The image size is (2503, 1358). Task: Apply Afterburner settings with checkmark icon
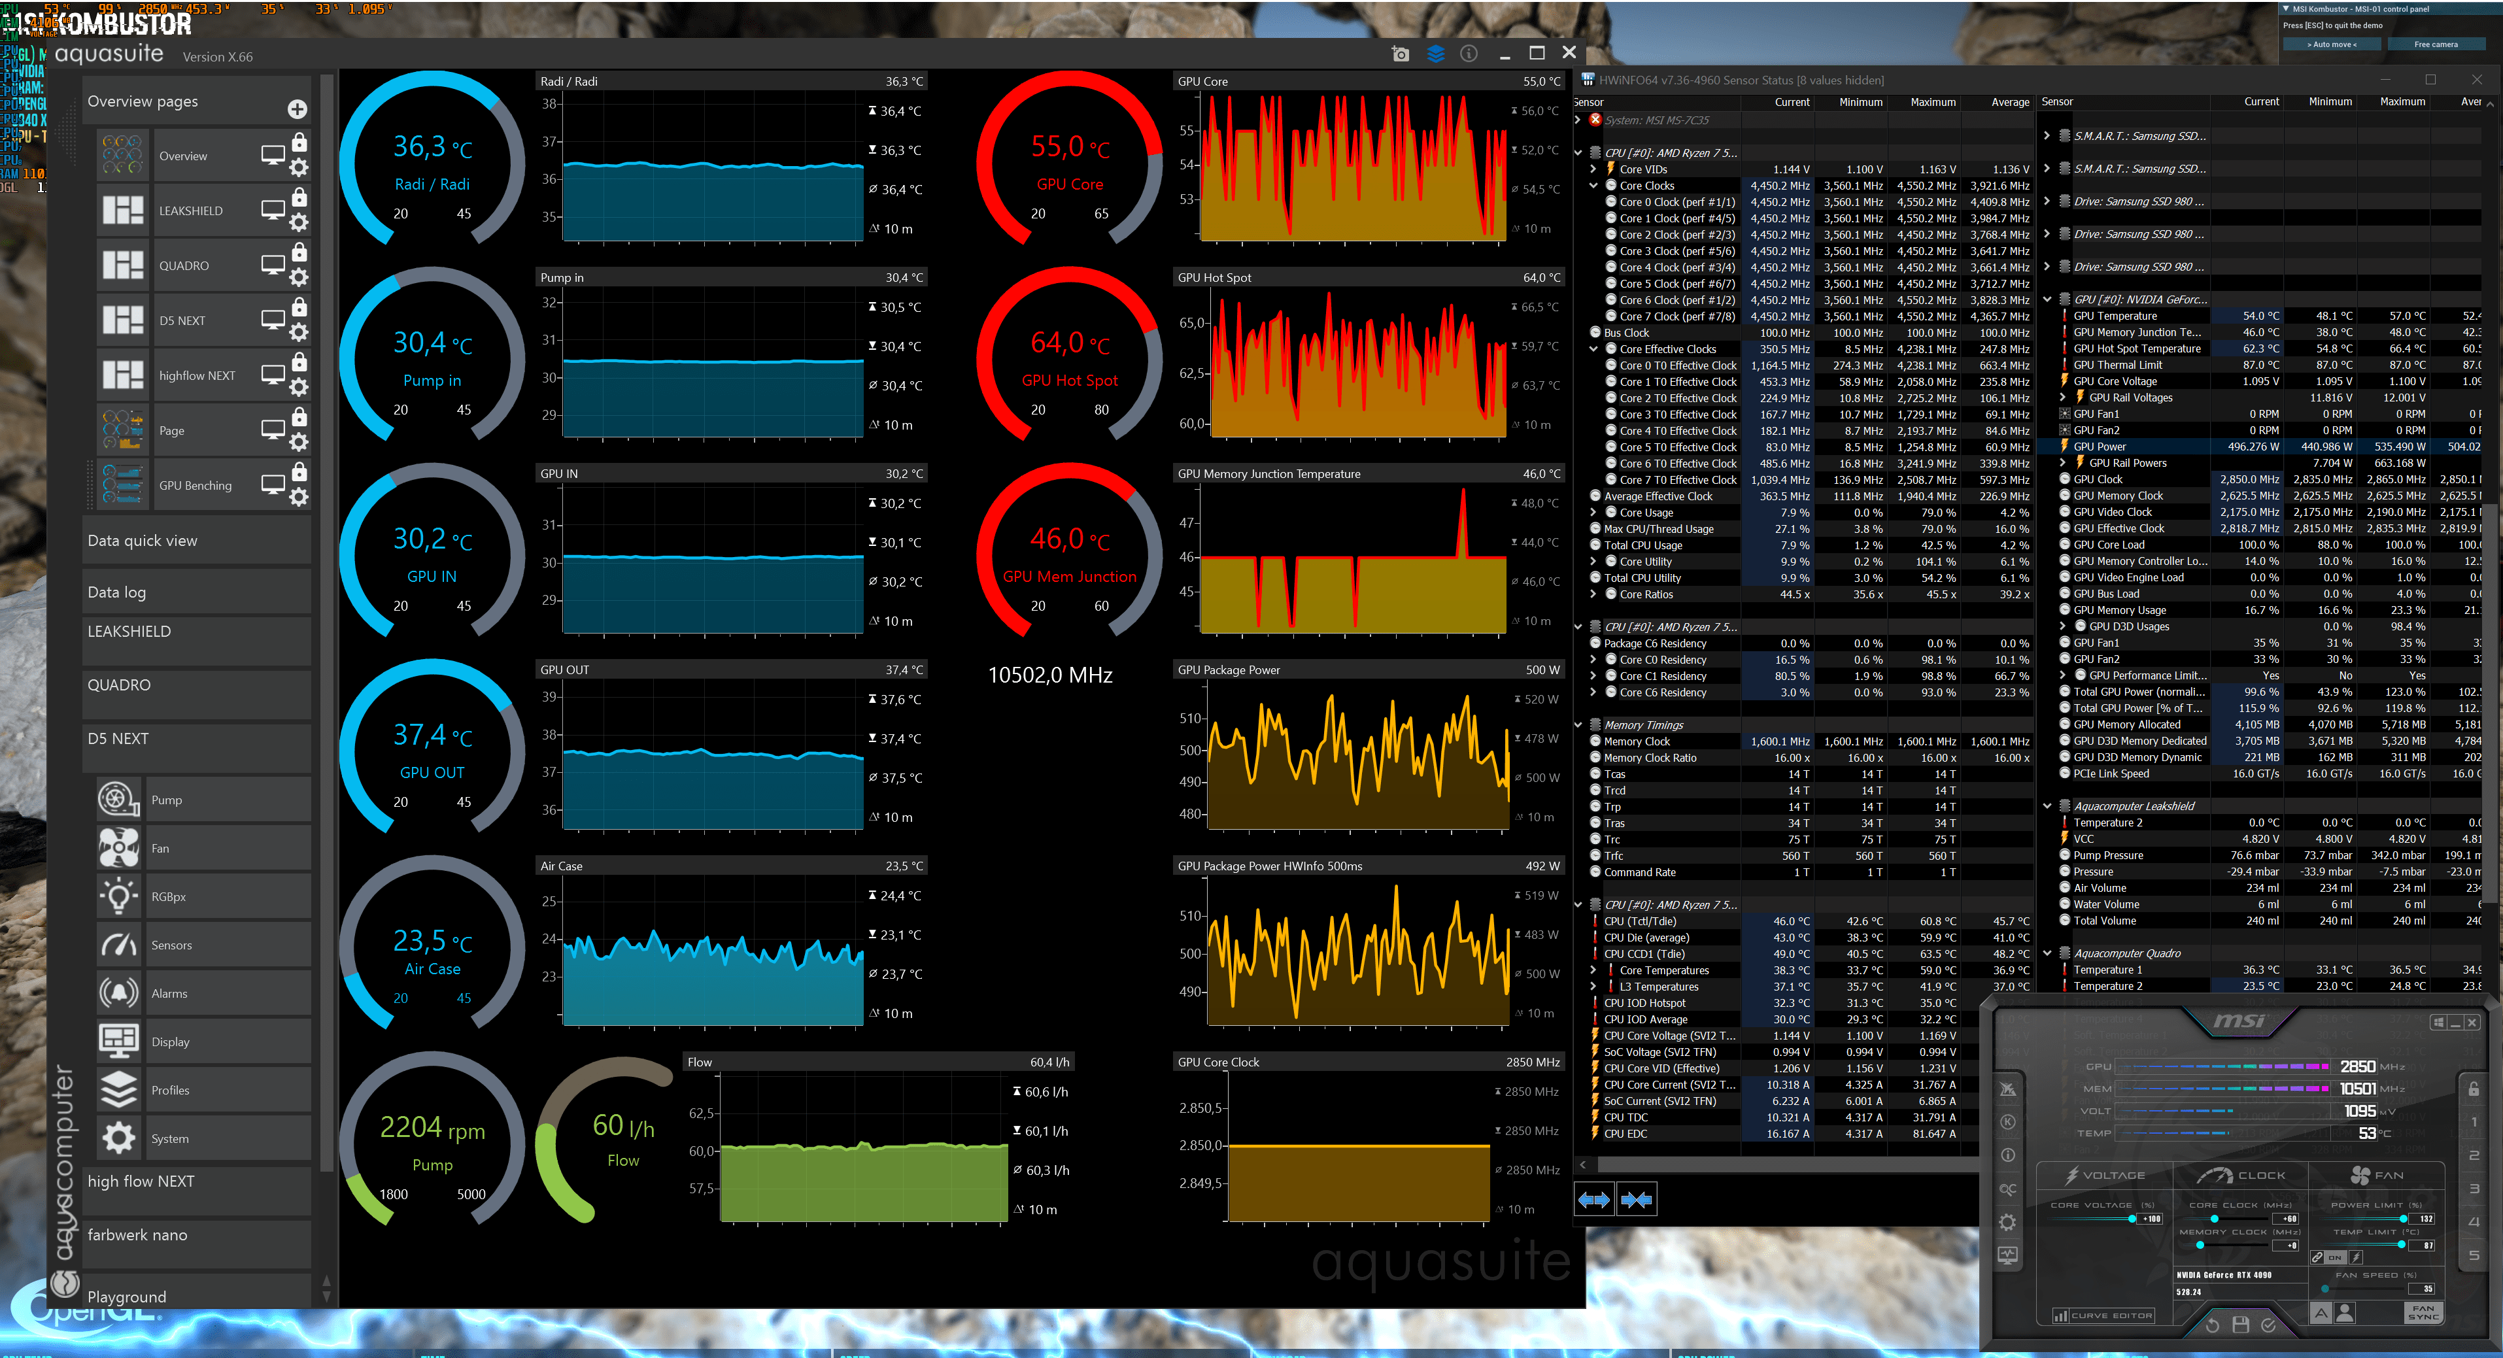2269,1325
